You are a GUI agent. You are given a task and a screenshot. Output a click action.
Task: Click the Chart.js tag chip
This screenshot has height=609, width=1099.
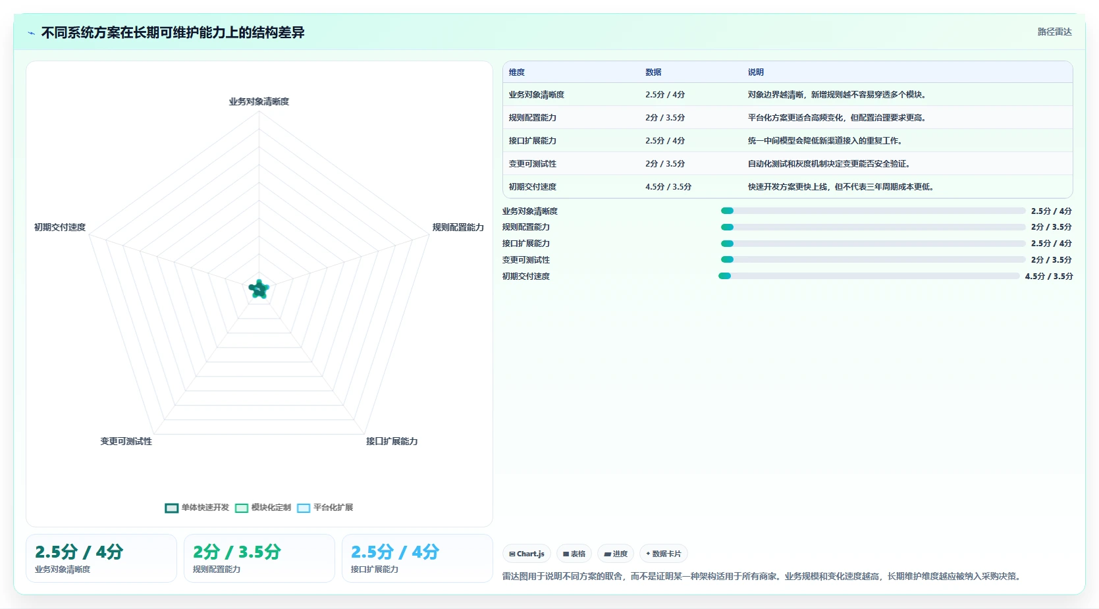tap(527, 554)
